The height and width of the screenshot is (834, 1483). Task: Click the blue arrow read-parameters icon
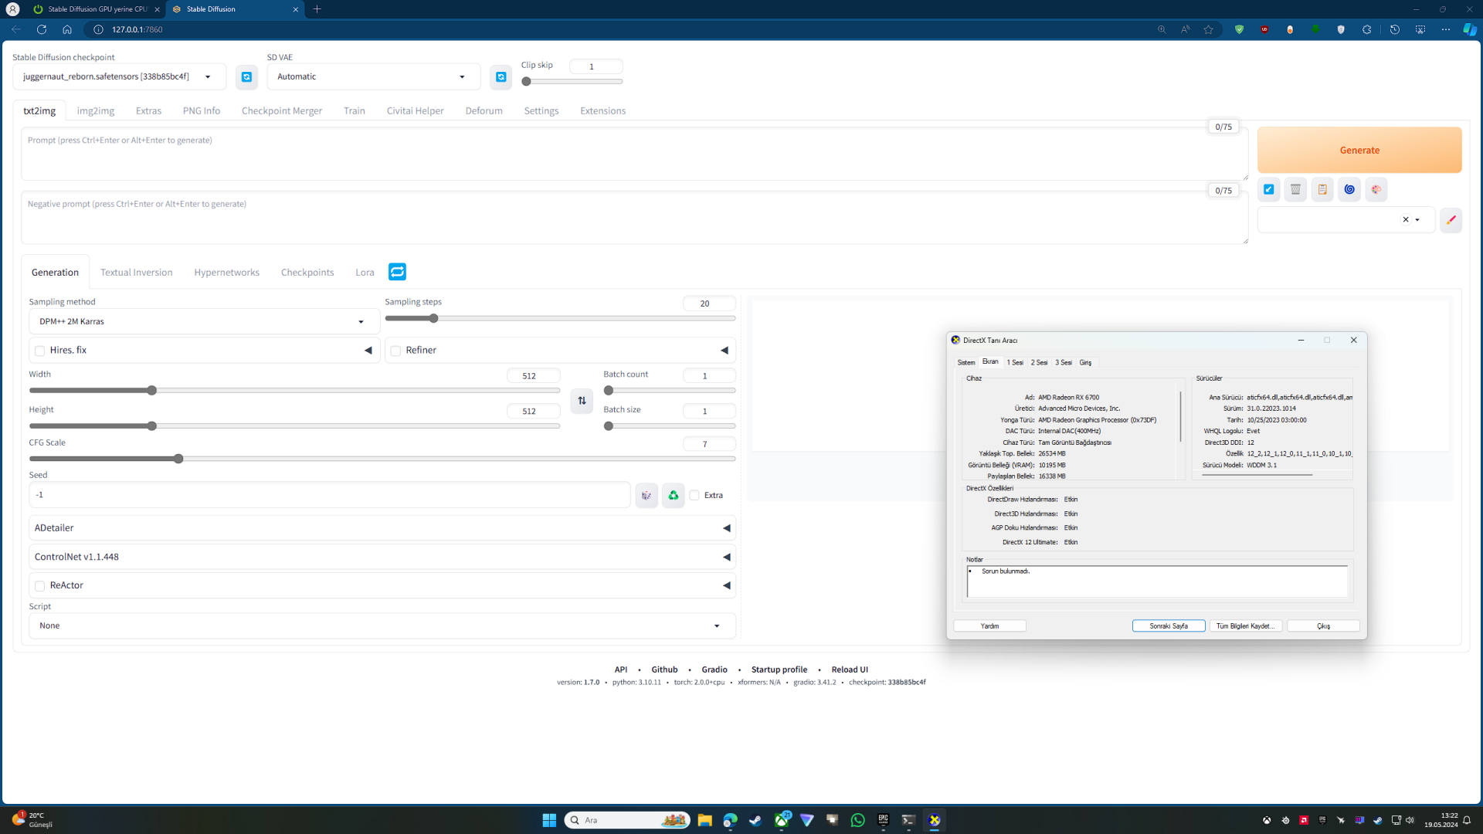[1269, 189]
